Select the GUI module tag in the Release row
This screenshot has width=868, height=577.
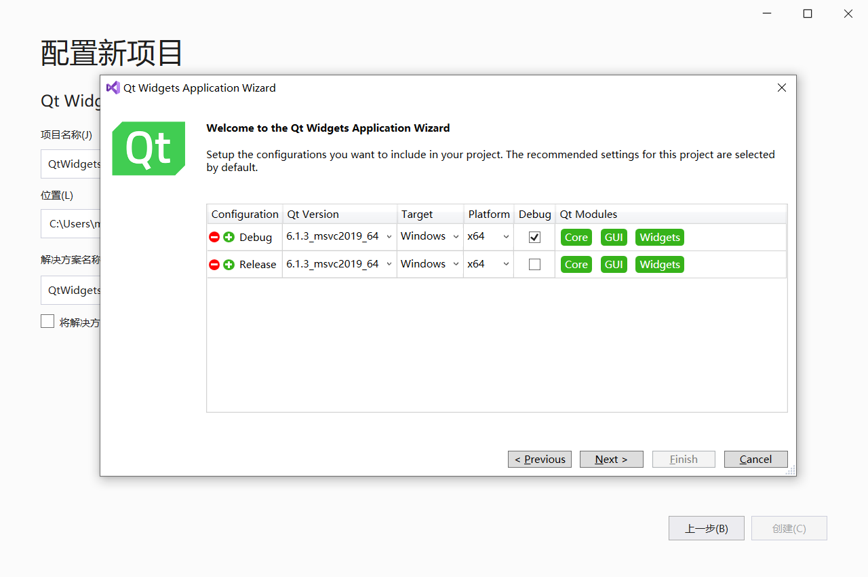614,264
